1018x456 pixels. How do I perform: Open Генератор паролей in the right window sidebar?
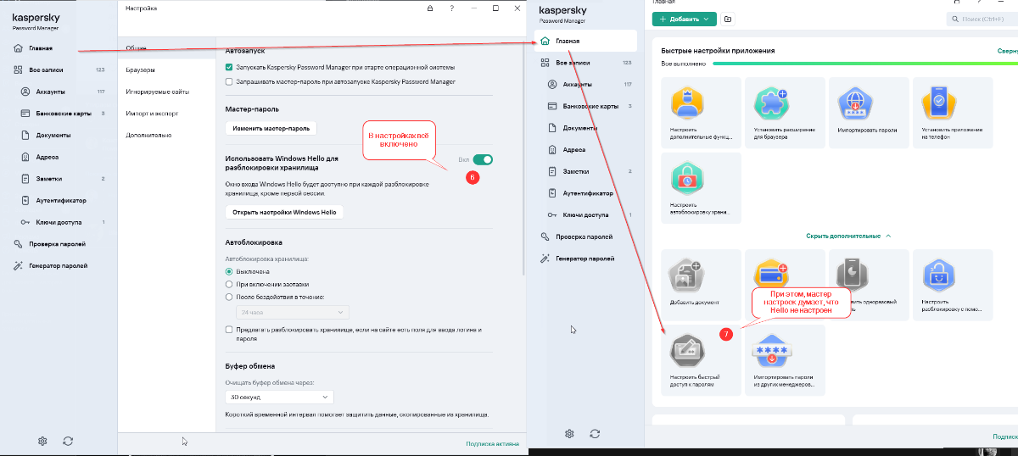click(x=585, y=258)
